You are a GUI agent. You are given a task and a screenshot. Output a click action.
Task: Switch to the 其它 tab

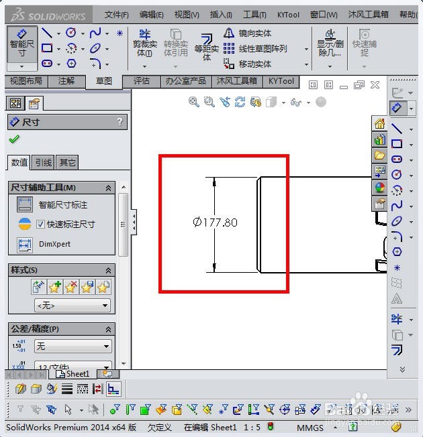tap(67, 162)
